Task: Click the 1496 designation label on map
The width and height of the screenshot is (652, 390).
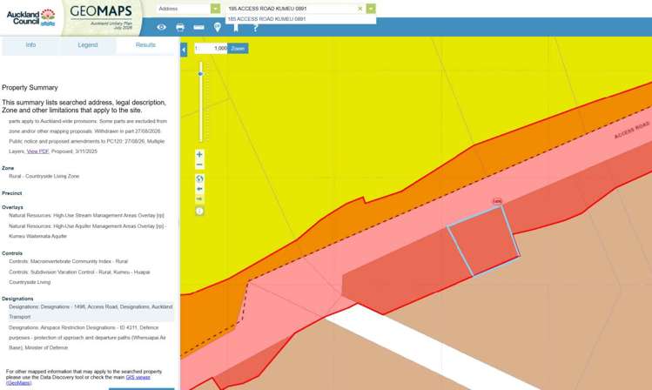Action: (497, 201)
